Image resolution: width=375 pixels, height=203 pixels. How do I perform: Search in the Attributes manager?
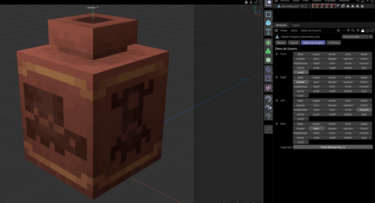[353, 30]
